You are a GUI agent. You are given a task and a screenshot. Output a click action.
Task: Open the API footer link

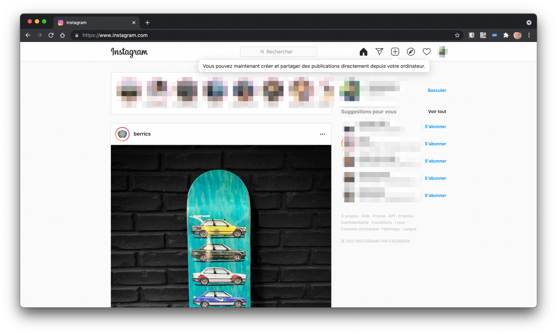pos(392,216)
